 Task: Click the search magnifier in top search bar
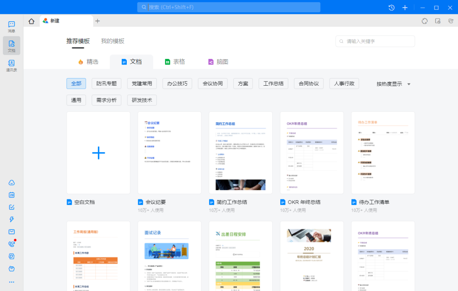144,7
